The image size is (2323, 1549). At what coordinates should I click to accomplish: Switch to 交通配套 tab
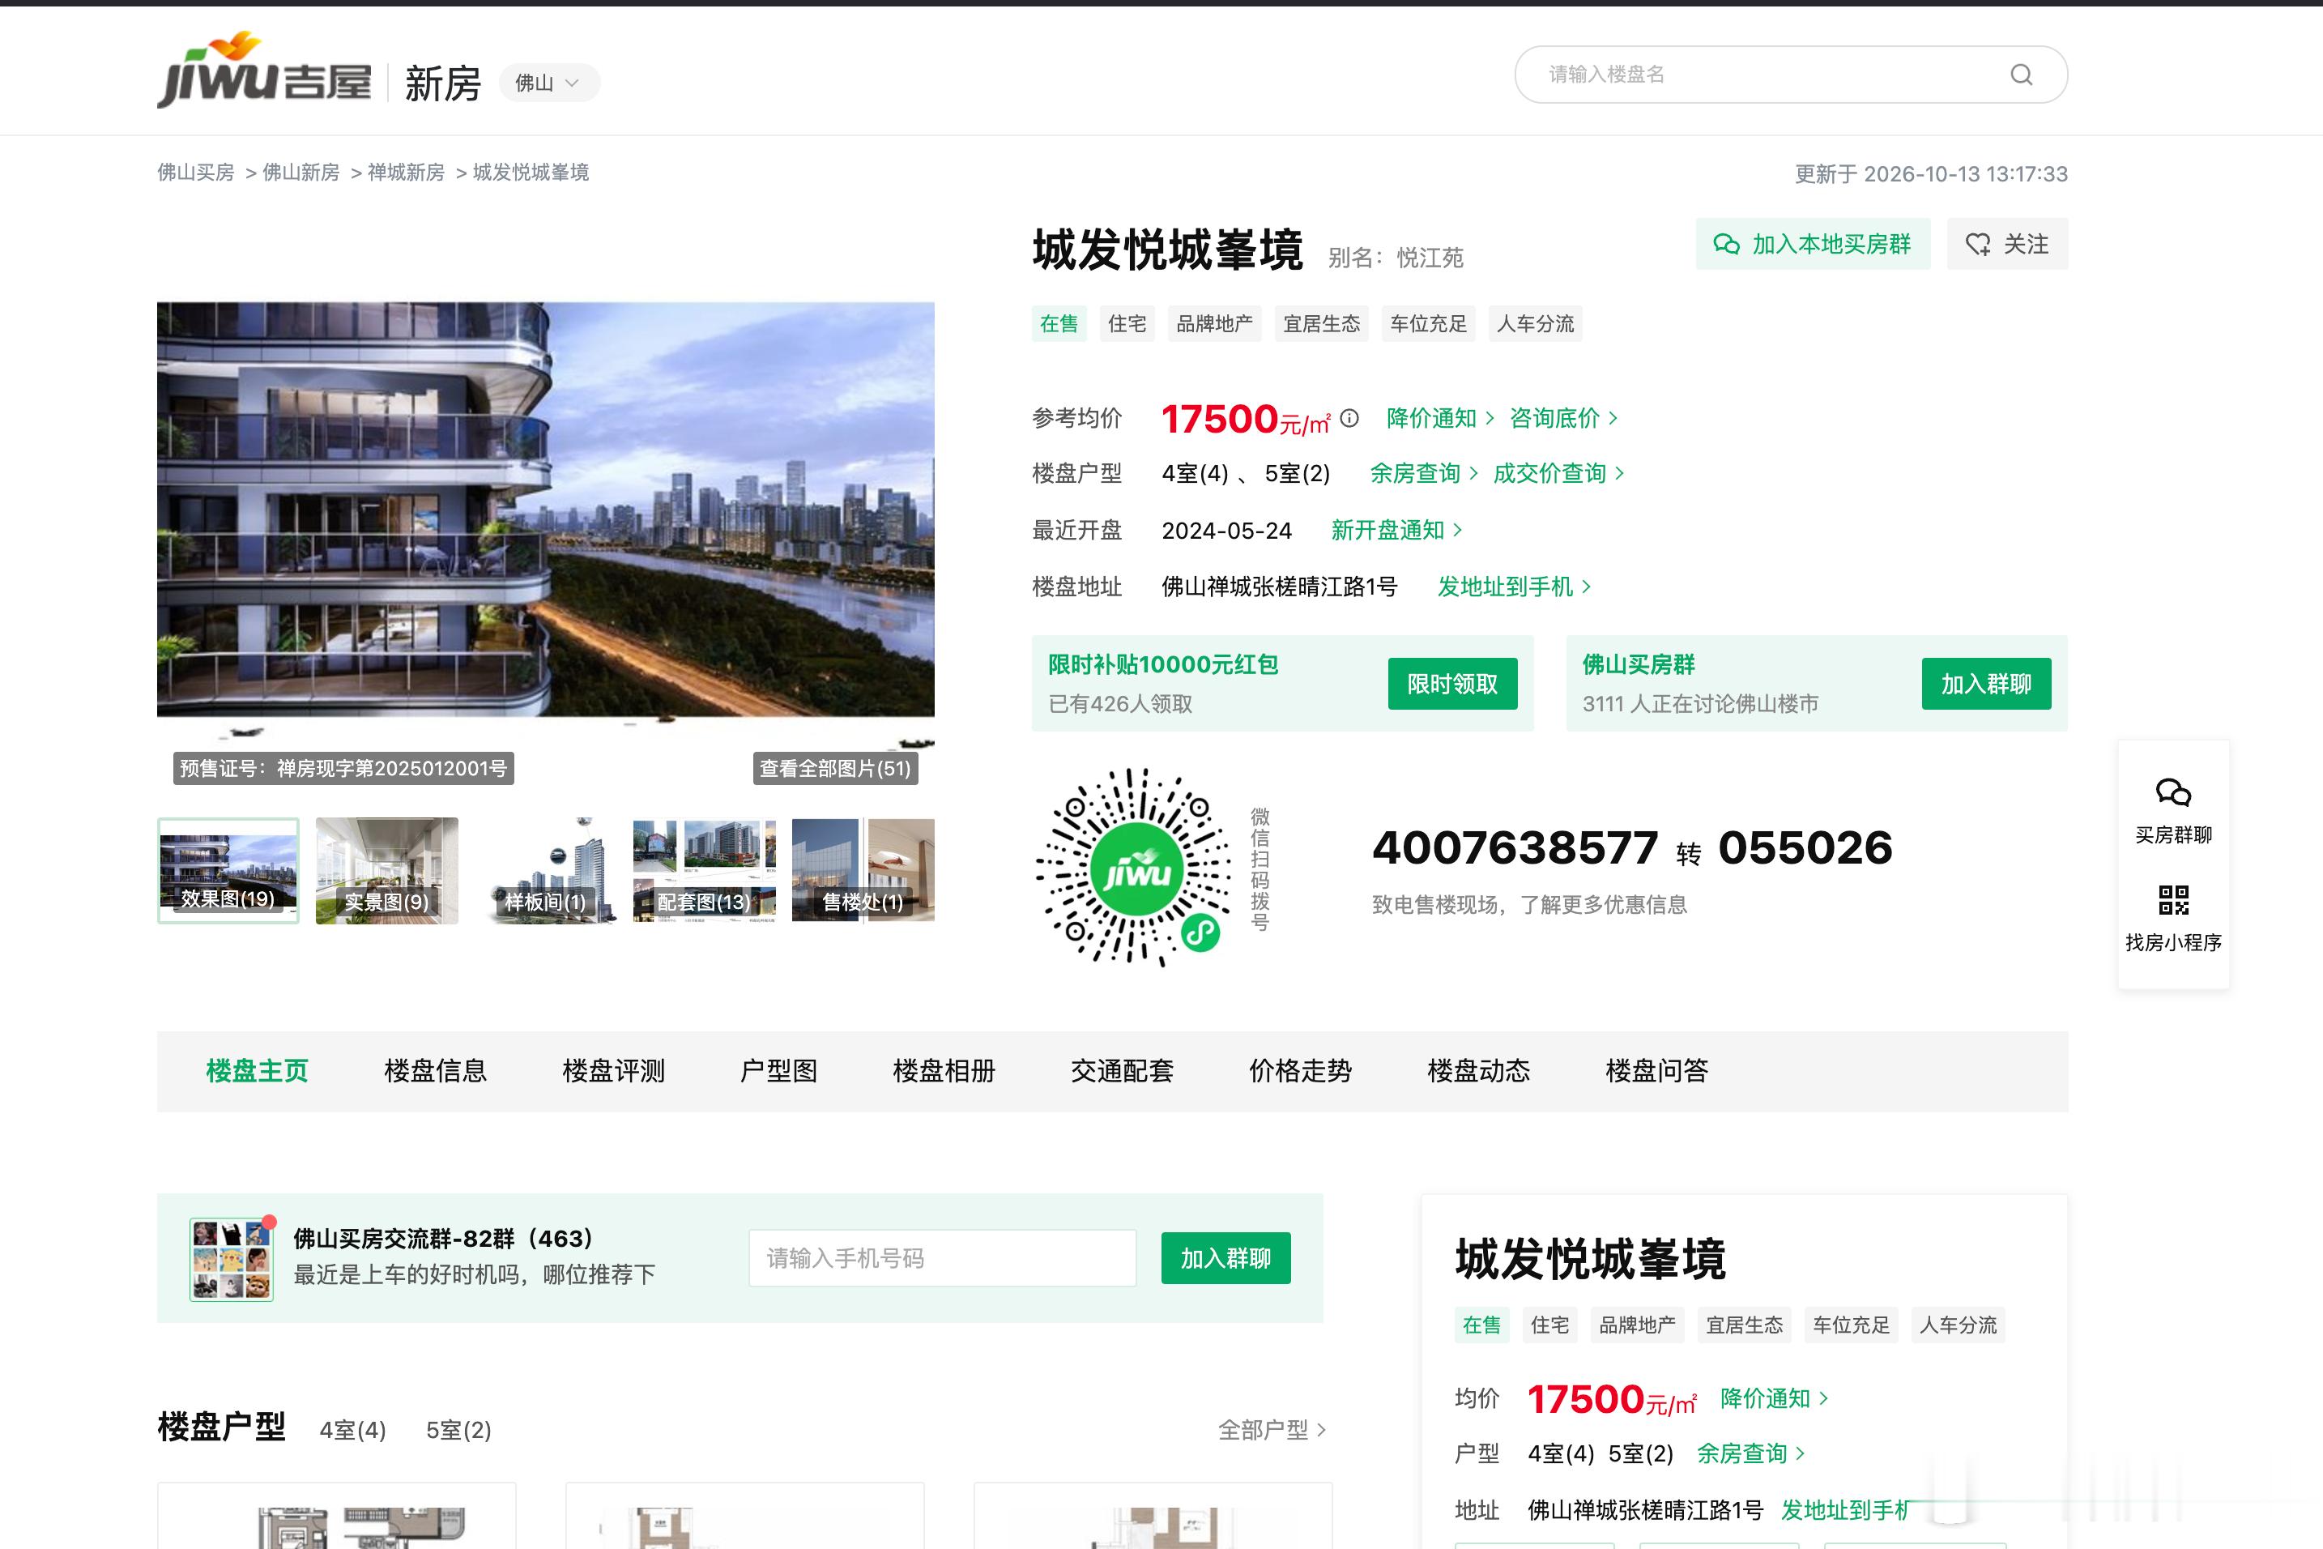point(1122,1071)
